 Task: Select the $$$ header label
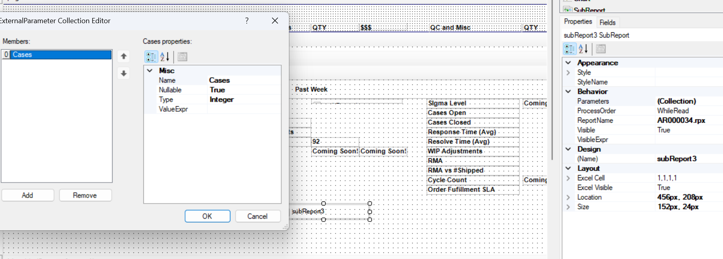(x=383, y=28)
